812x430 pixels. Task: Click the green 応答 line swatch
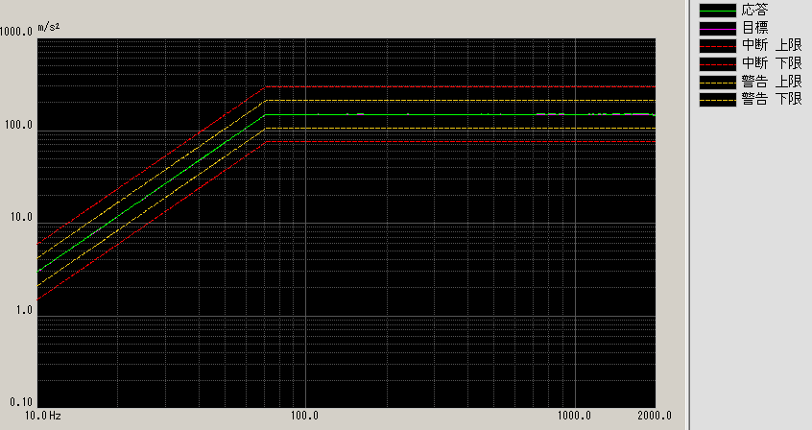pyautogui.click(x=718, y=11)
